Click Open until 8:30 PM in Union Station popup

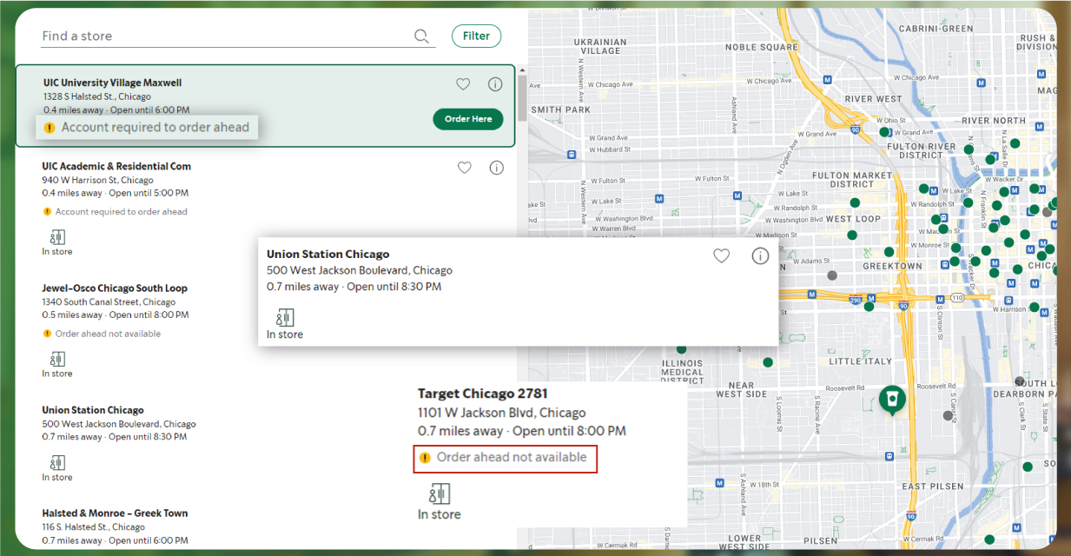tap(393, 286)
